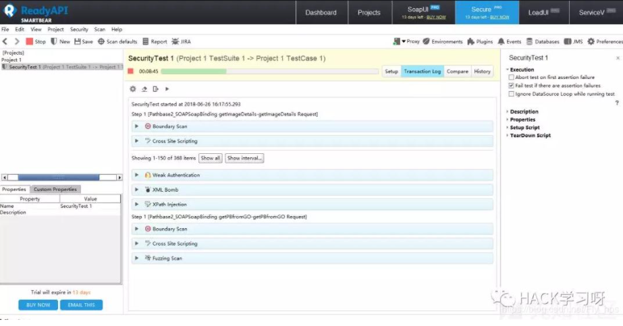Select the Custom Properties tab
Viewport: 623px width, 326px height.
click(x=55, y=190)
